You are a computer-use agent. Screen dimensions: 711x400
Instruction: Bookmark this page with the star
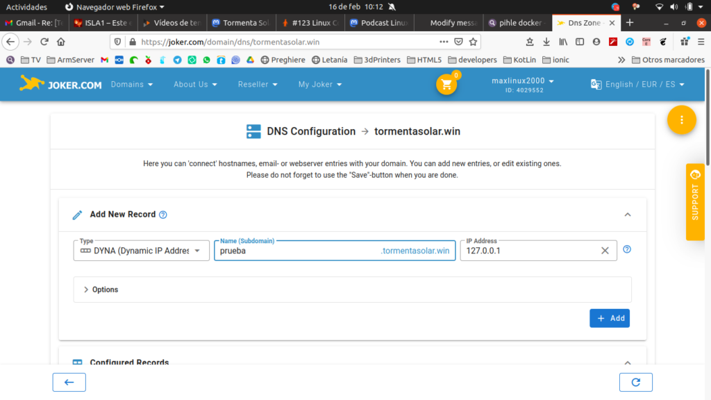click(473, 42)
